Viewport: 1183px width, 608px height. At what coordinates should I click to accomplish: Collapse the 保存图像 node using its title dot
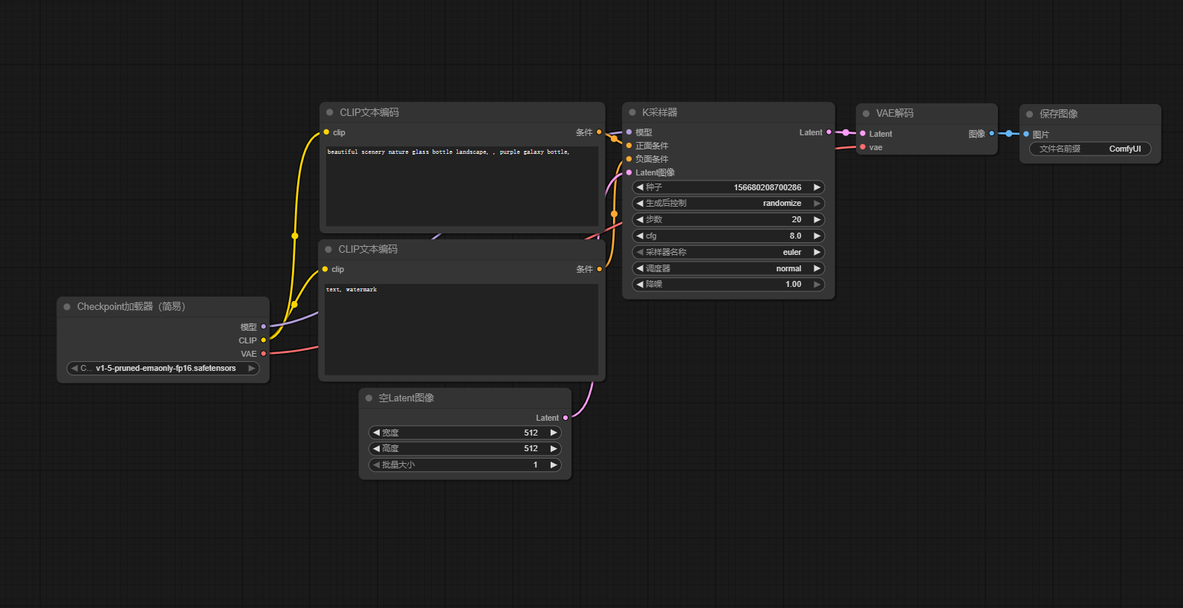[x=1030, y=114]
